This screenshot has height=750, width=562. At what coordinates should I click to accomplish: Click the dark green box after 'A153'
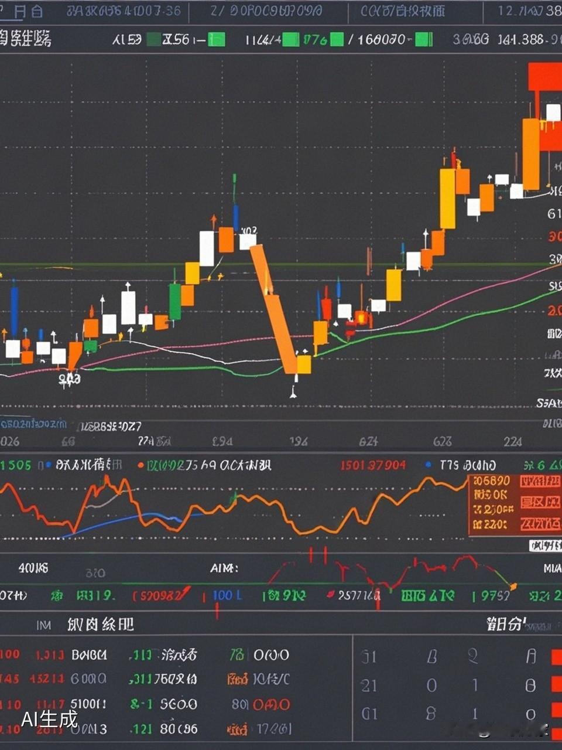pos(153,39)
